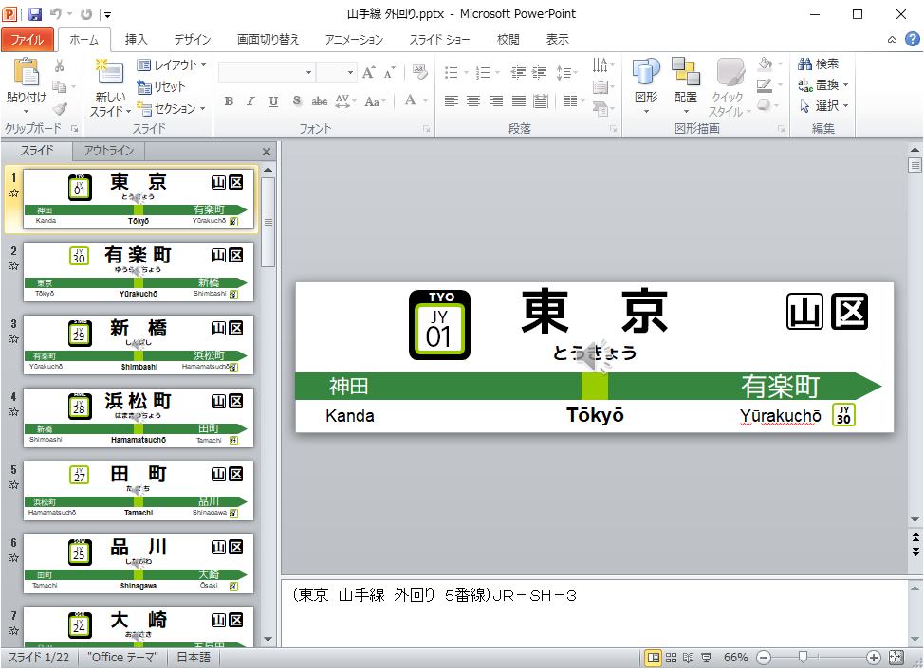Click the Help question mark icon

913,39
